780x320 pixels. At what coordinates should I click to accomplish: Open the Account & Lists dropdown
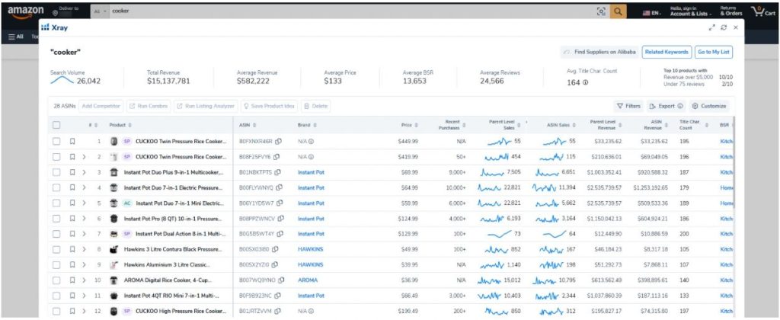coord(691,11)
